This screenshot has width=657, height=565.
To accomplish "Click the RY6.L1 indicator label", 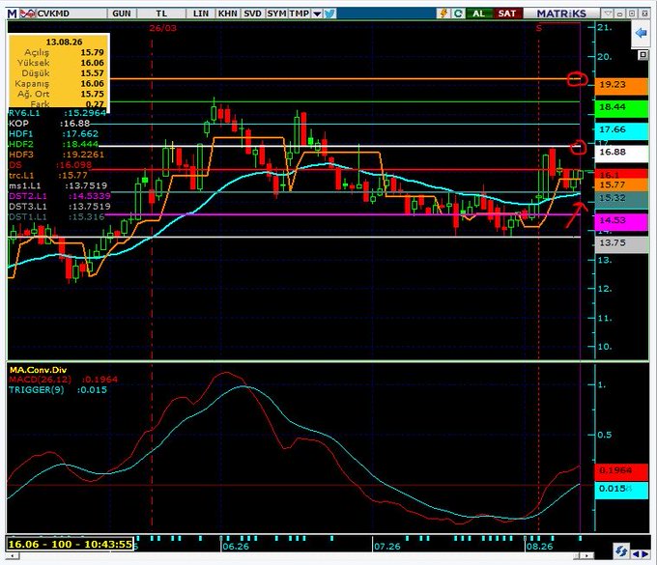I will click(x=24, y=113).
